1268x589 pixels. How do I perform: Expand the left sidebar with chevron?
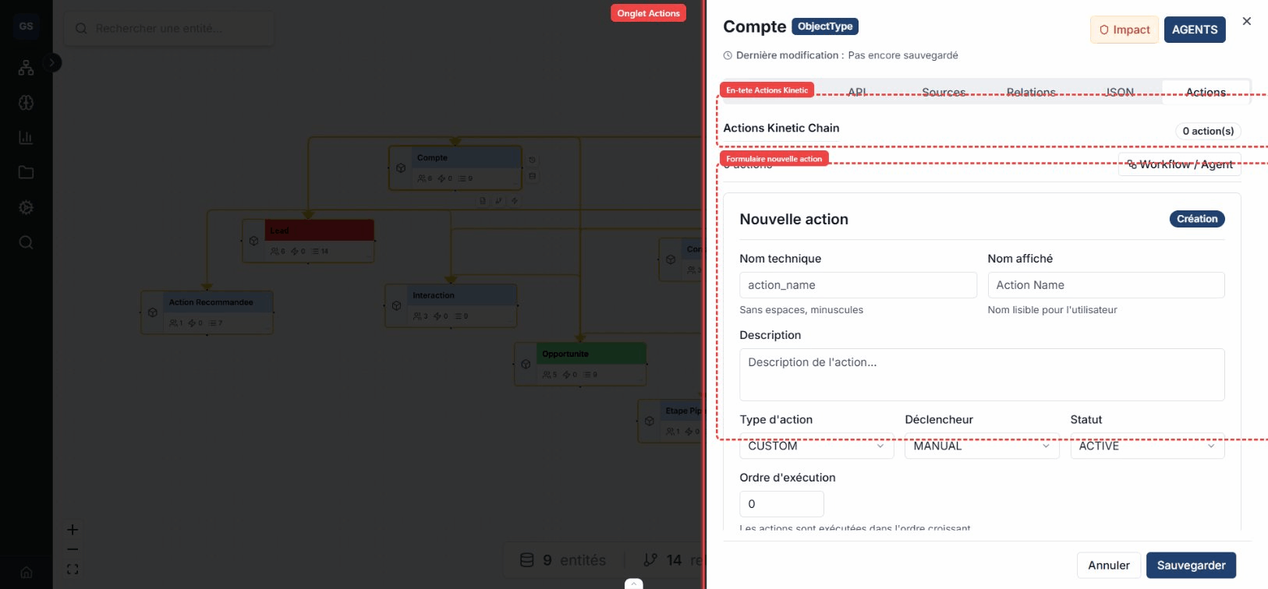(52, 62)
